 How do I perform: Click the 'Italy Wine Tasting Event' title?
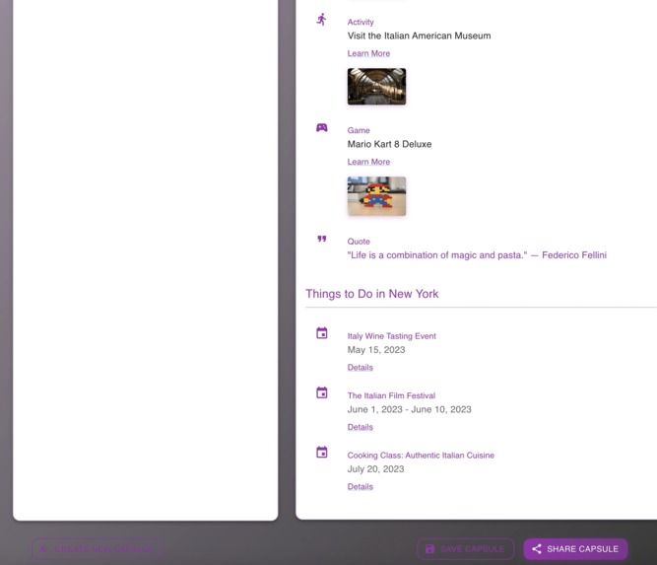(391, 336)
